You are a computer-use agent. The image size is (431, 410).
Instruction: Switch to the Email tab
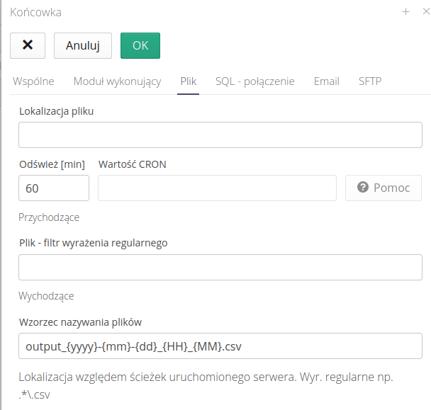[x=326, y=81]
